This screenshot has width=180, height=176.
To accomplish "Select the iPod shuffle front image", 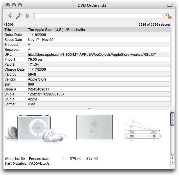I will click(x=36, y=128).
